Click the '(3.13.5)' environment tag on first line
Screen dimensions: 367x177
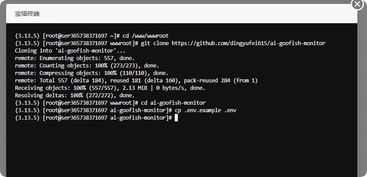point(27,36)
